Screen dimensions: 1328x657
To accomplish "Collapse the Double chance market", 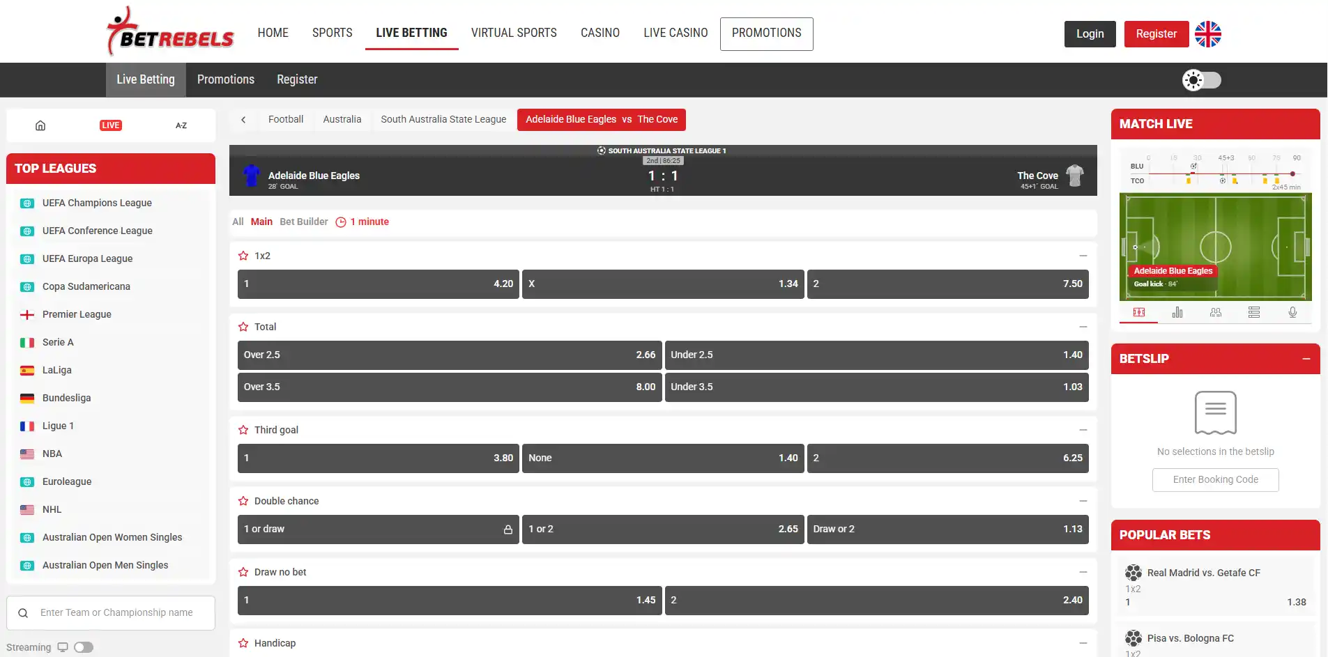I will pyautogui.click(x=1083, y=501).
